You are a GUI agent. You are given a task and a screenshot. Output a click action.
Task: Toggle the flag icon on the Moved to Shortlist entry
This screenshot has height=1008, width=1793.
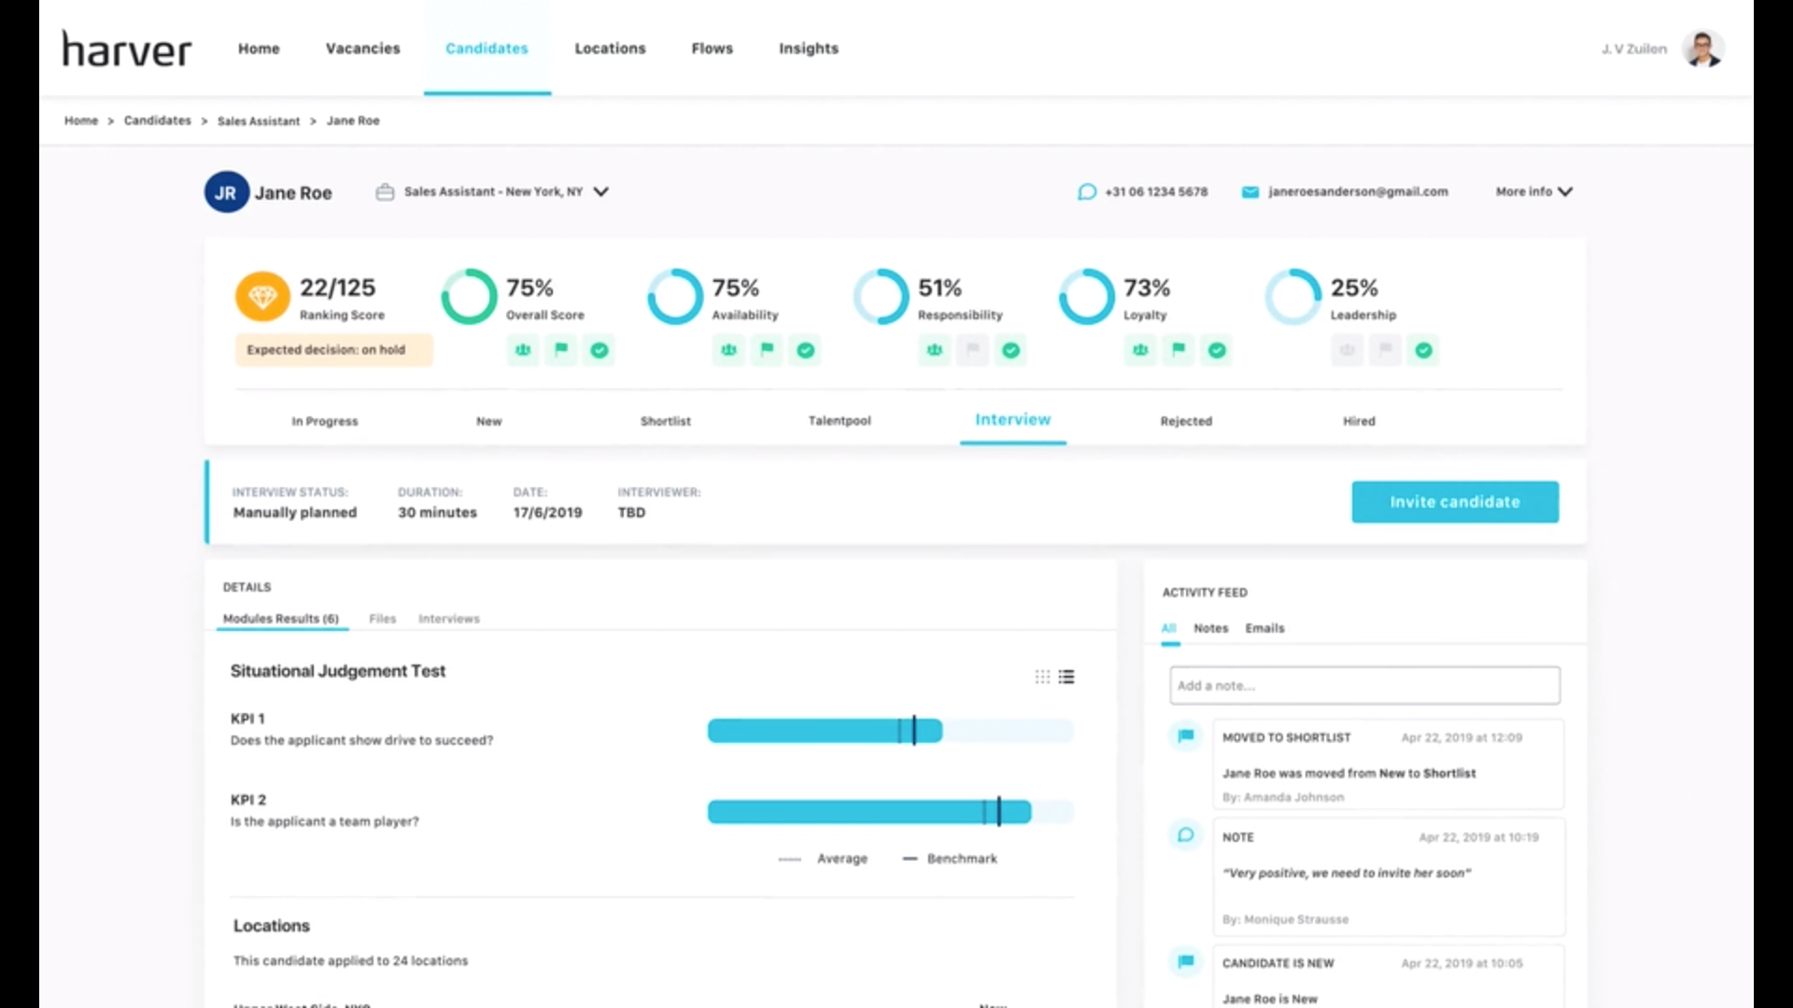(1184, 736)
